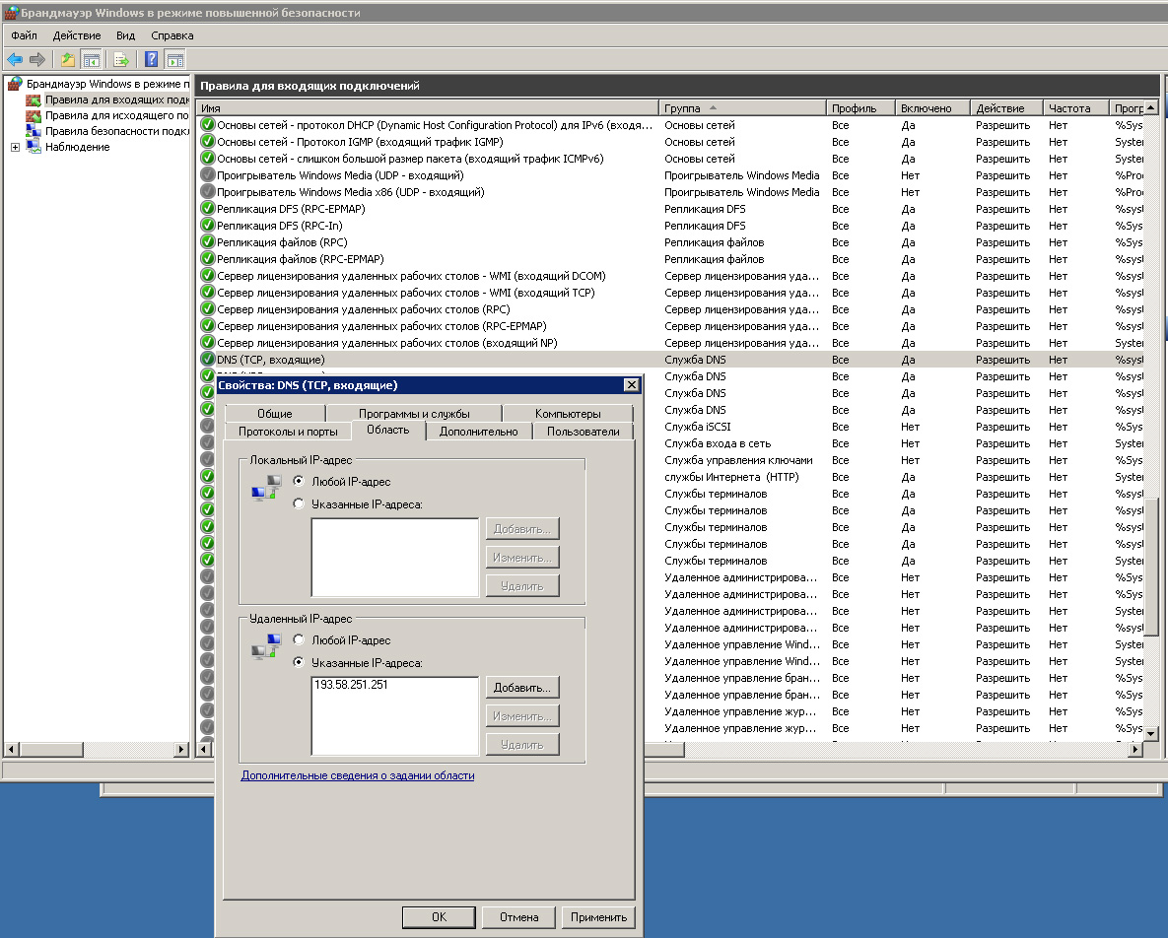1168x938 pixels.
Task: Switch to the Программы и службы tab
Action: pos(414,413)
